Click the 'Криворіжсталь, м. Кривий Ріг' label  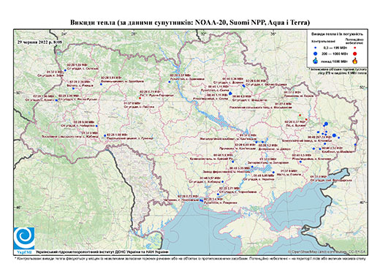point(212,159)
